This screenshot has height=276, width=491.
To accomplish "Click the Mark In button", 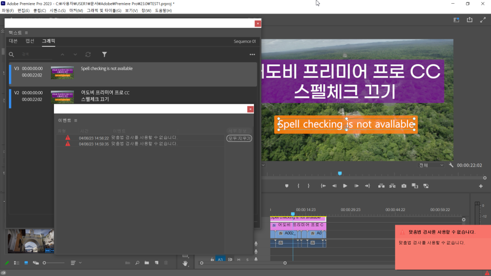I will 298,186.
